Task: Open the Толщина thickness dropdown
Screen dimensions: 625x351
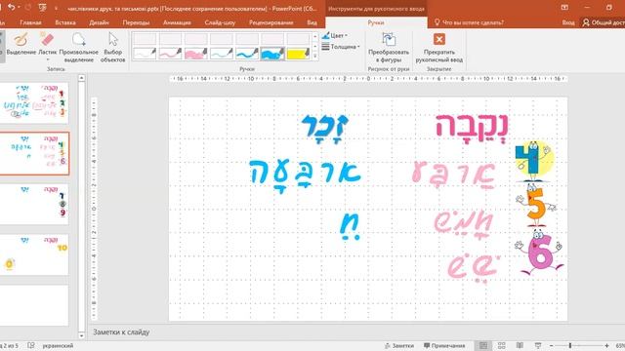Action: point(341,47)
